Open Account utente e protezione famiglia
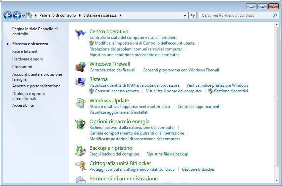 pyautogui.click(x=37, y=77)
